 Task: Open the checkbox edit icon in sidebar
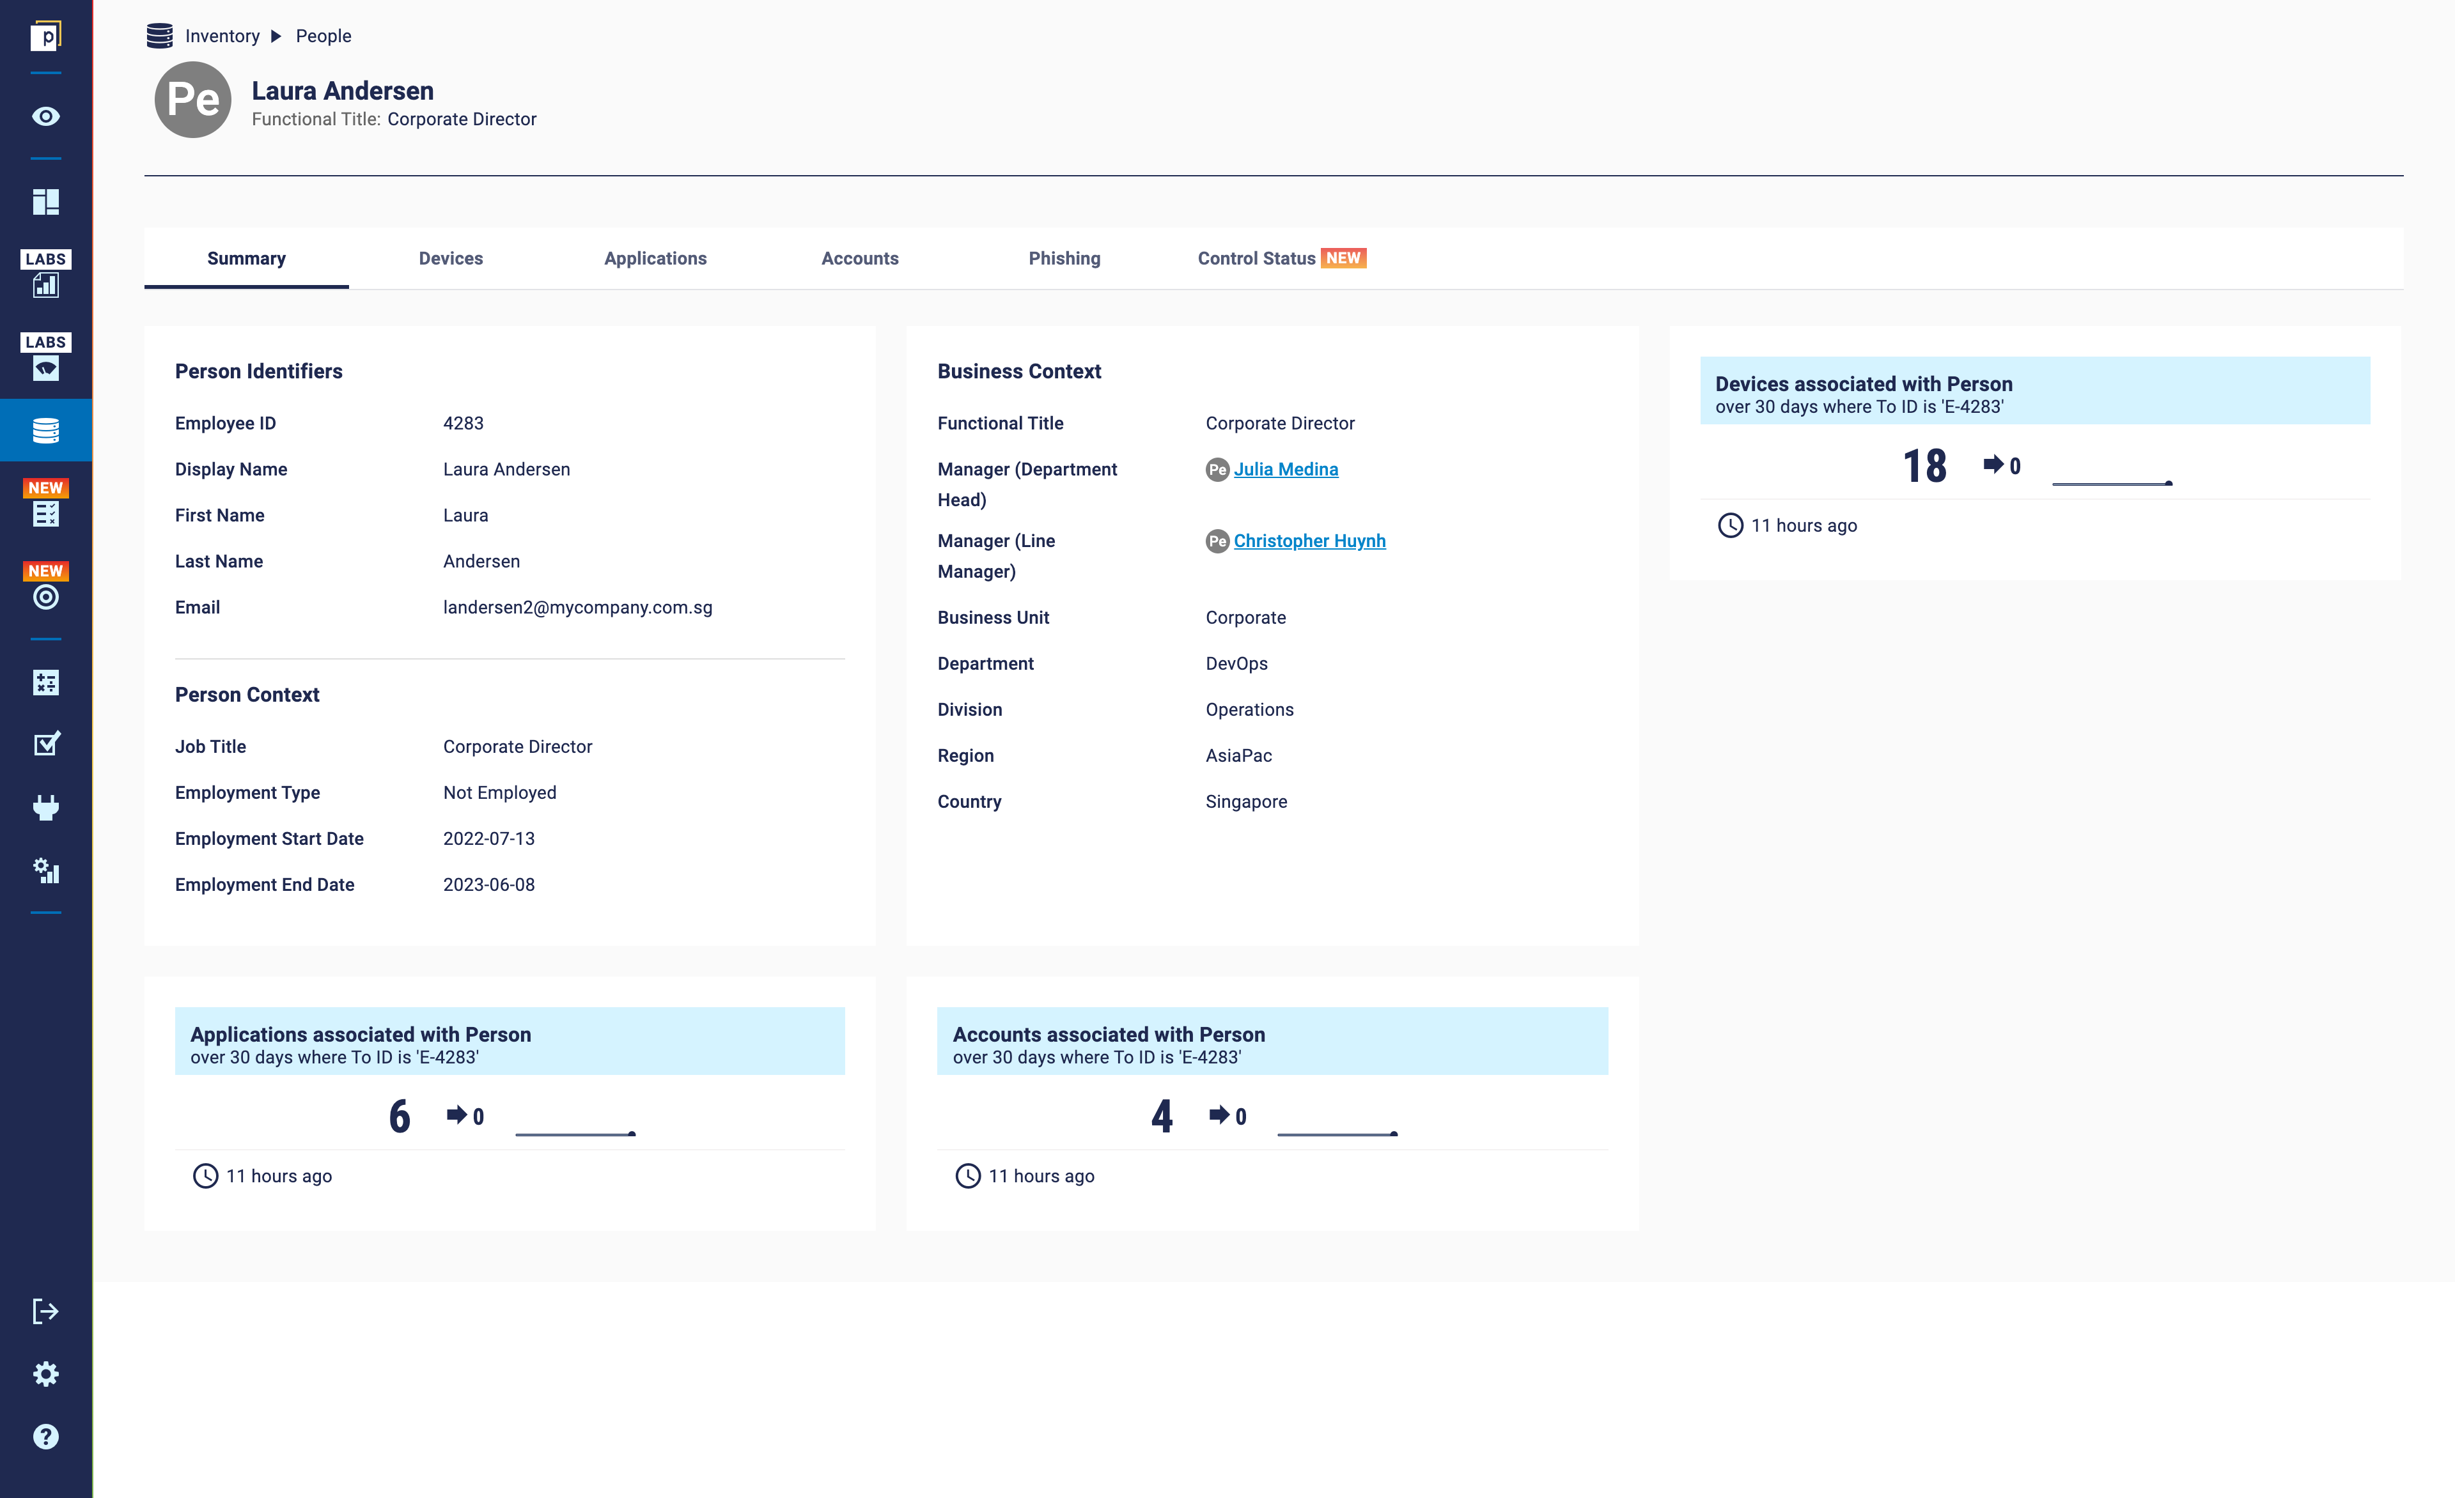[x=46, y=744]
